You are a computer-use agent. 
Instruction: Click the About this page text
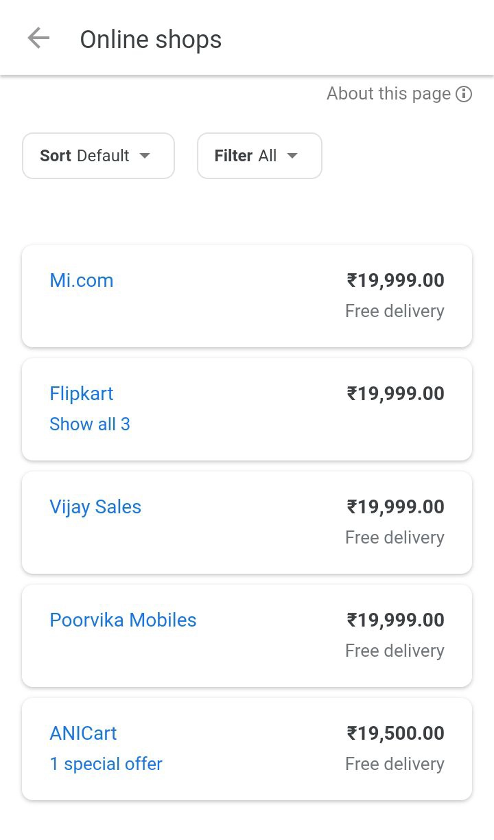click(x=388, y=94)
